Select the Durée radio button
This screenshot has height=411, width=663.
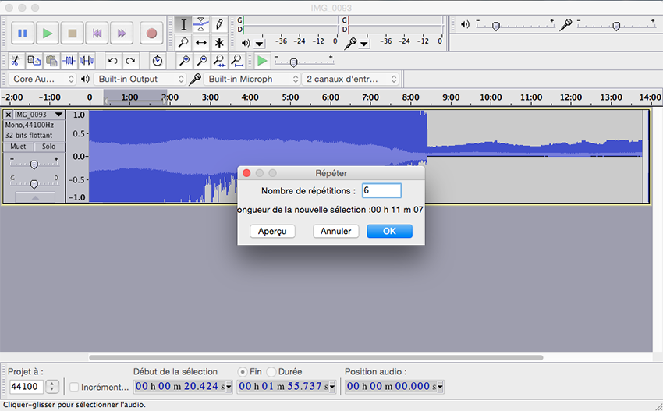[x=271, y=372]
